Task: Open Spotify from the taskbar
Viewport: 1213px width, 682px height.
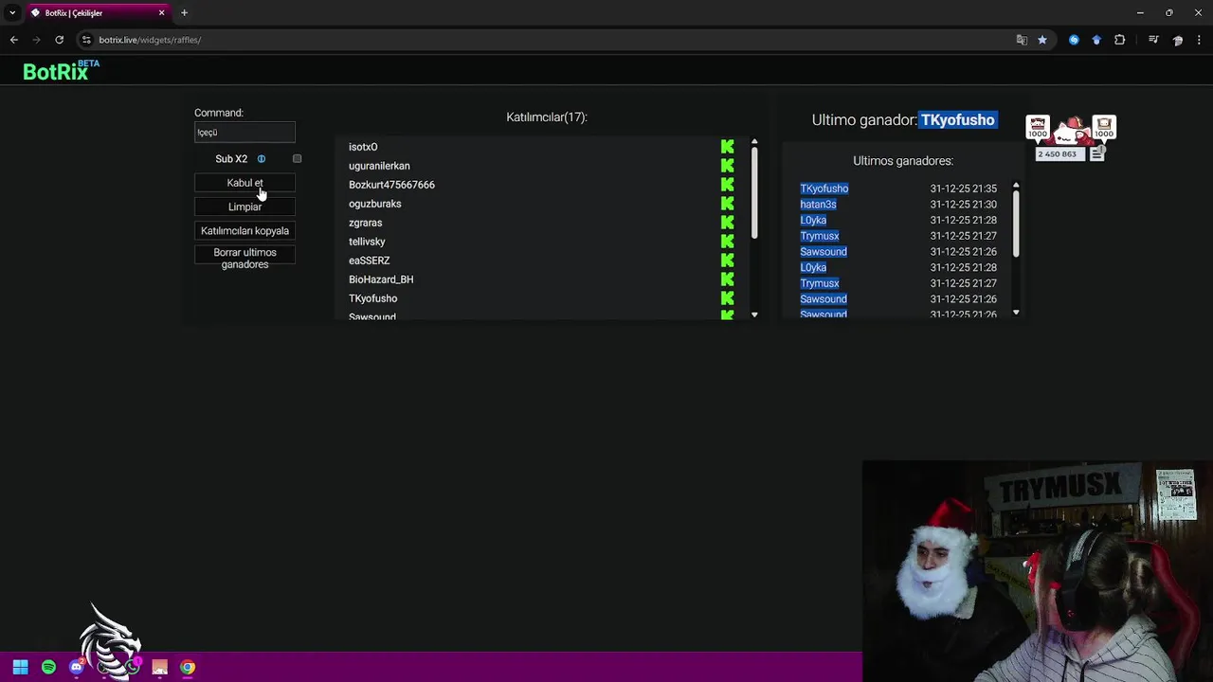Action: (48, 667)
